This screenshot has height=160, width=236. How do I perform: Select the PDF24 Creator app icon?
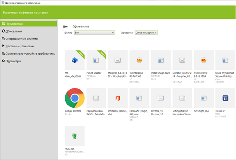96,60
